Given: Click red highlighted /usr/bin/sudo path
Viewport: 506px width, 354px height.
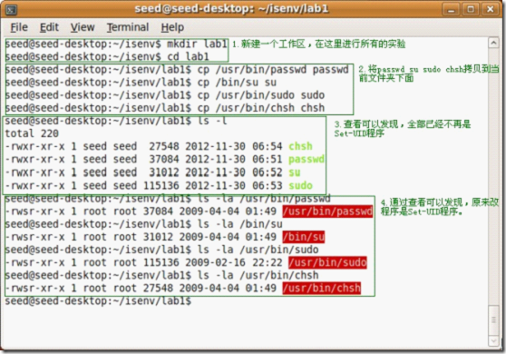Looking at the screenshot, I should click(x=327, y=262).
